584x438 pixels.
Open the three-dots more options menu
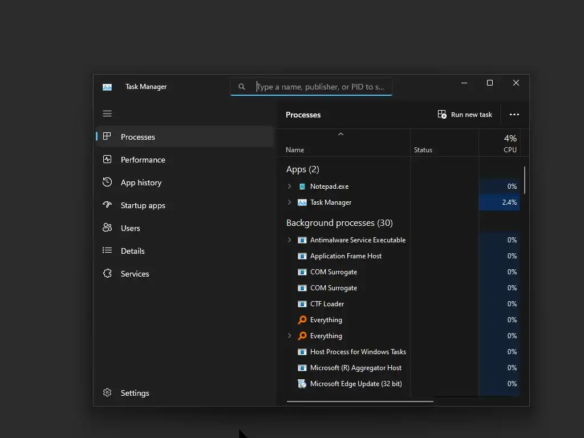coord(514,114)
